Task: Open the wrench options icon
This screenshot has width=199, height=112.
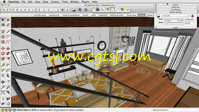Action: point(117,10)
